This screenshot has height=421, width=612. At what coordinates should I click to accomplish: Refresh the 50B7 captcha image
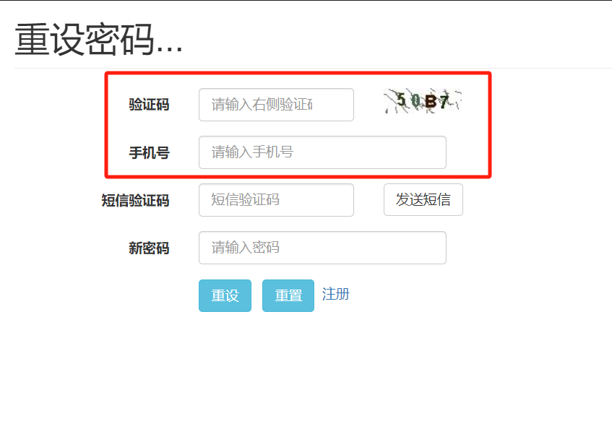tap(423, 101)
